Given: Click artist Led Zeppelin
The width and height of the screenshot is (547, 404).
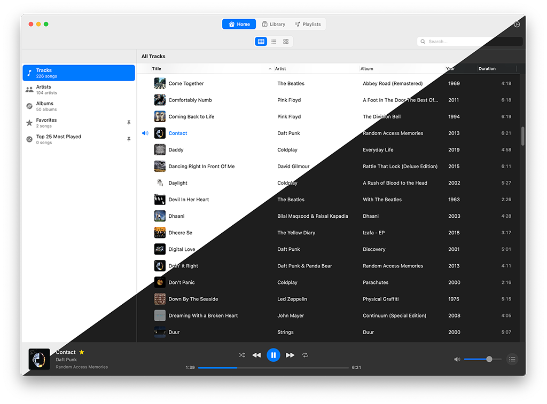Looking at the screenshot, I should [292, 299].
